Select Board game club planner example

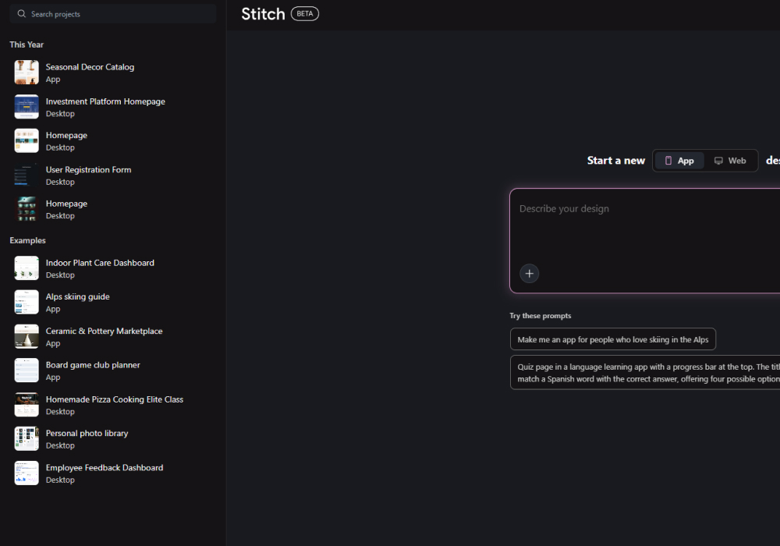93,365
